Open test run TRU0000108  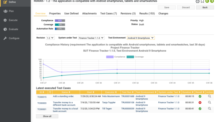pyautogui.click(x=128, y=102)
